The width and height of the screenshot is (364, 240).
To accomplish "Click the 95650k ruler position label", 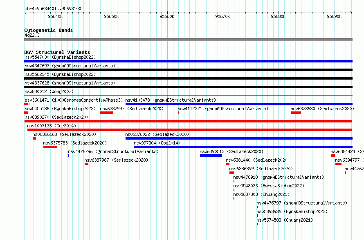I will point(111,16).
